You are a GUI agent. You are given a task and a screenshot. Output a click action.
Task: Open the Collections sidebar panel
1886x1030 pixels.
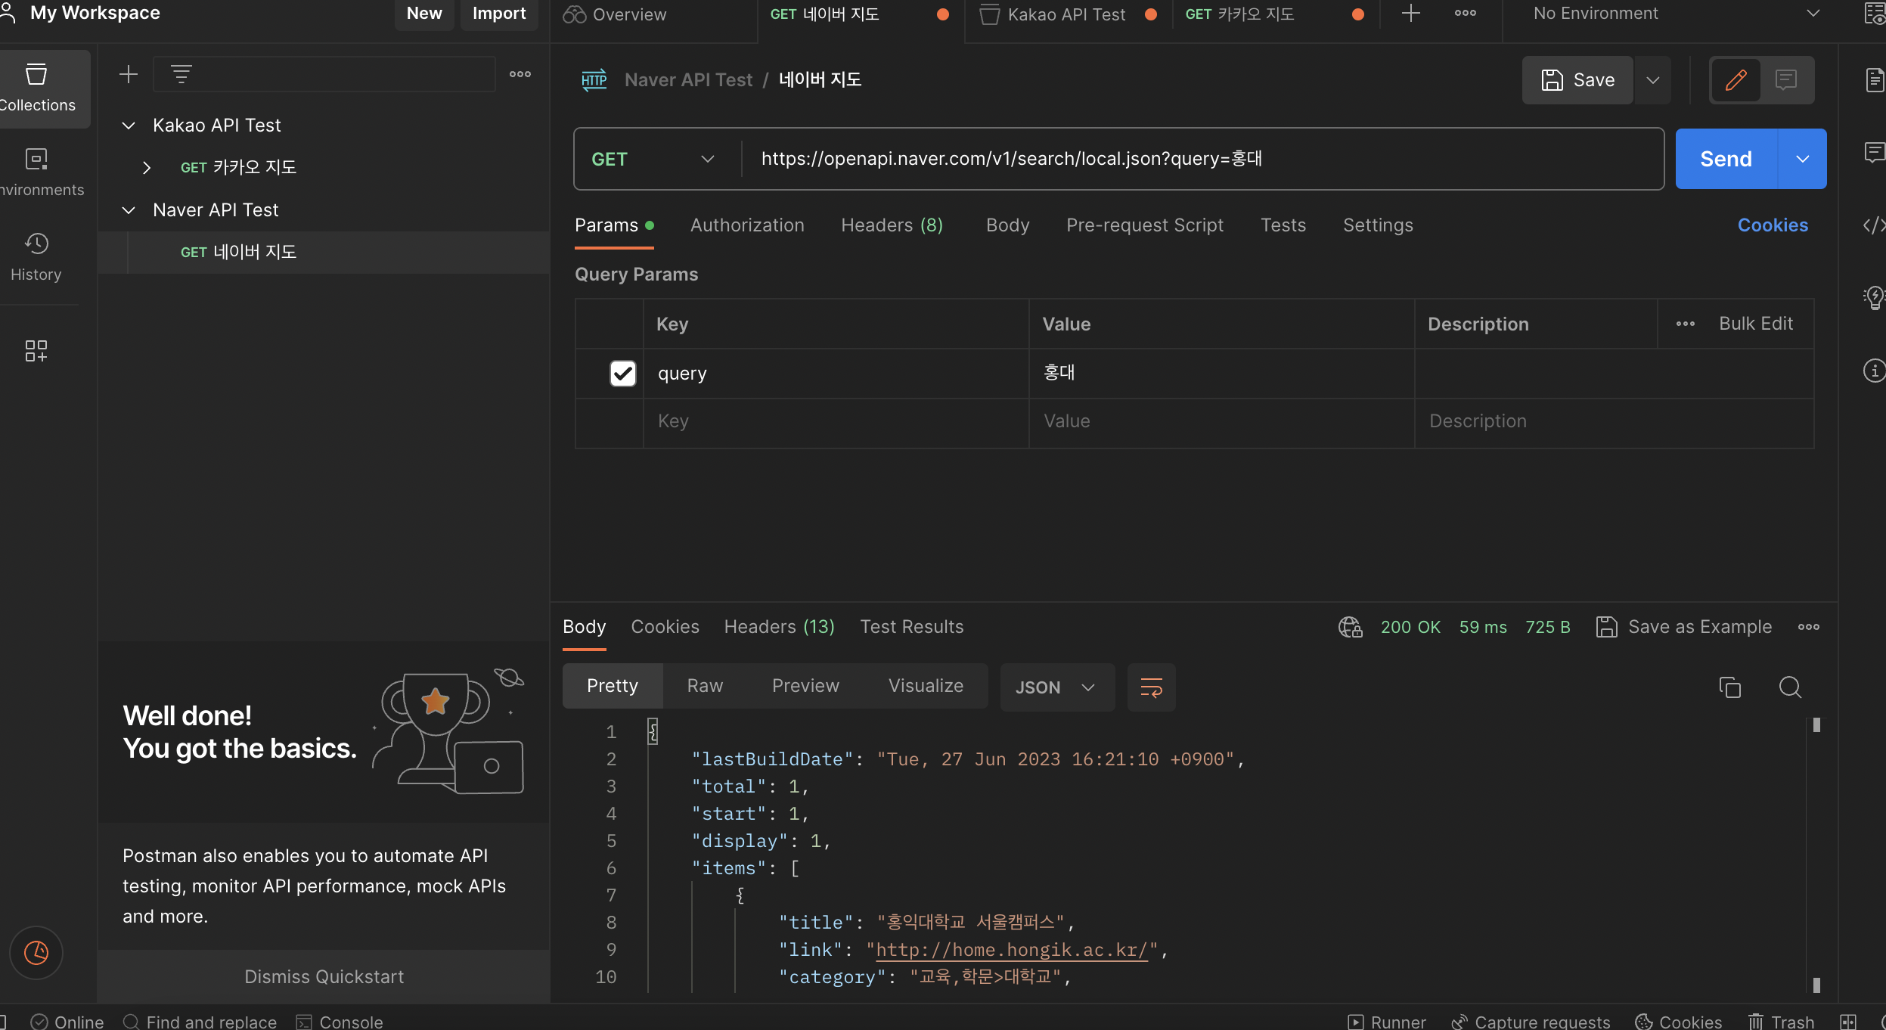[38, 88]
